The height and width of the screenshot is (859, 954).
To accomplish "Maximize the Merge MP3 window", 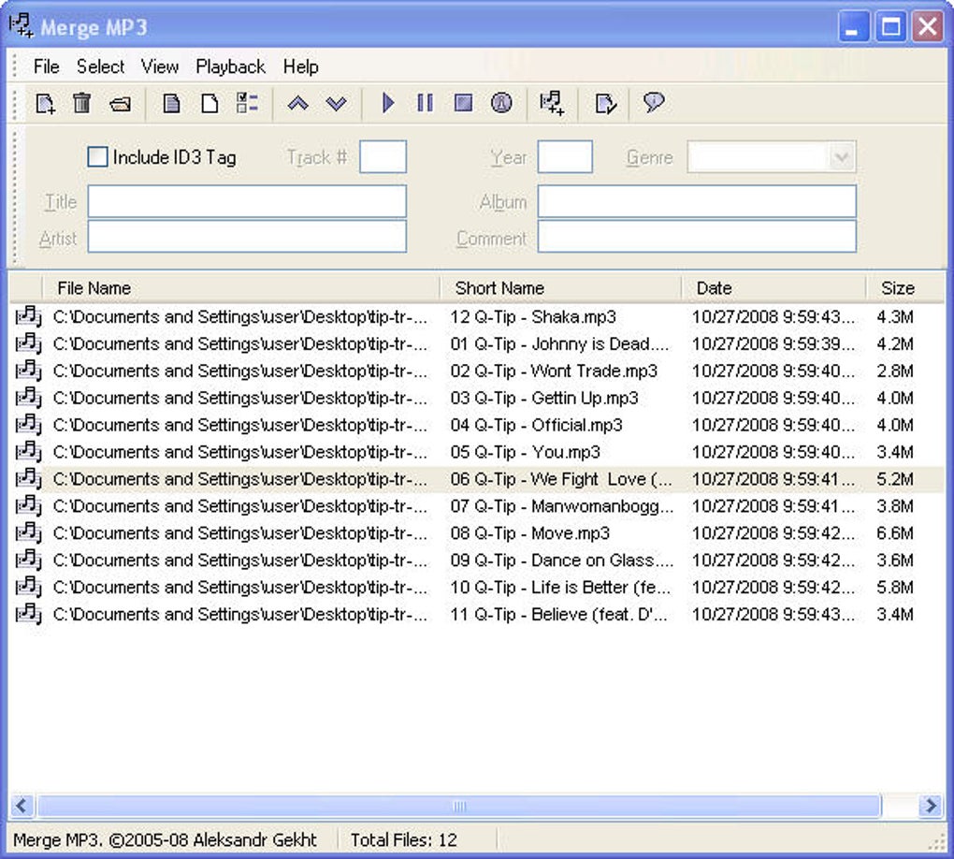I will click(890, 27).
